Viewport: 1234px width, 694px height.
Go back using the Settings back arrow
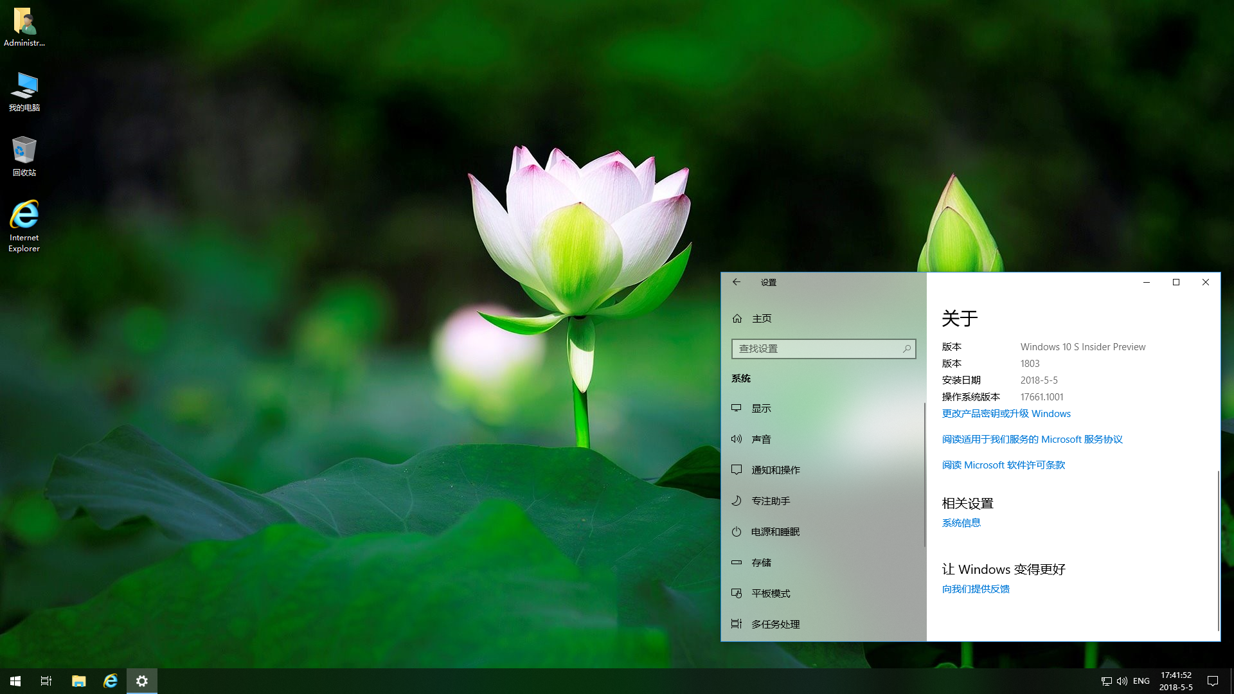737,282
